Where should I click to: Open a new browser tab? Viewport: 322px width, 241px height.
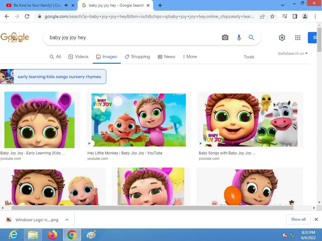tap(160, 5)
